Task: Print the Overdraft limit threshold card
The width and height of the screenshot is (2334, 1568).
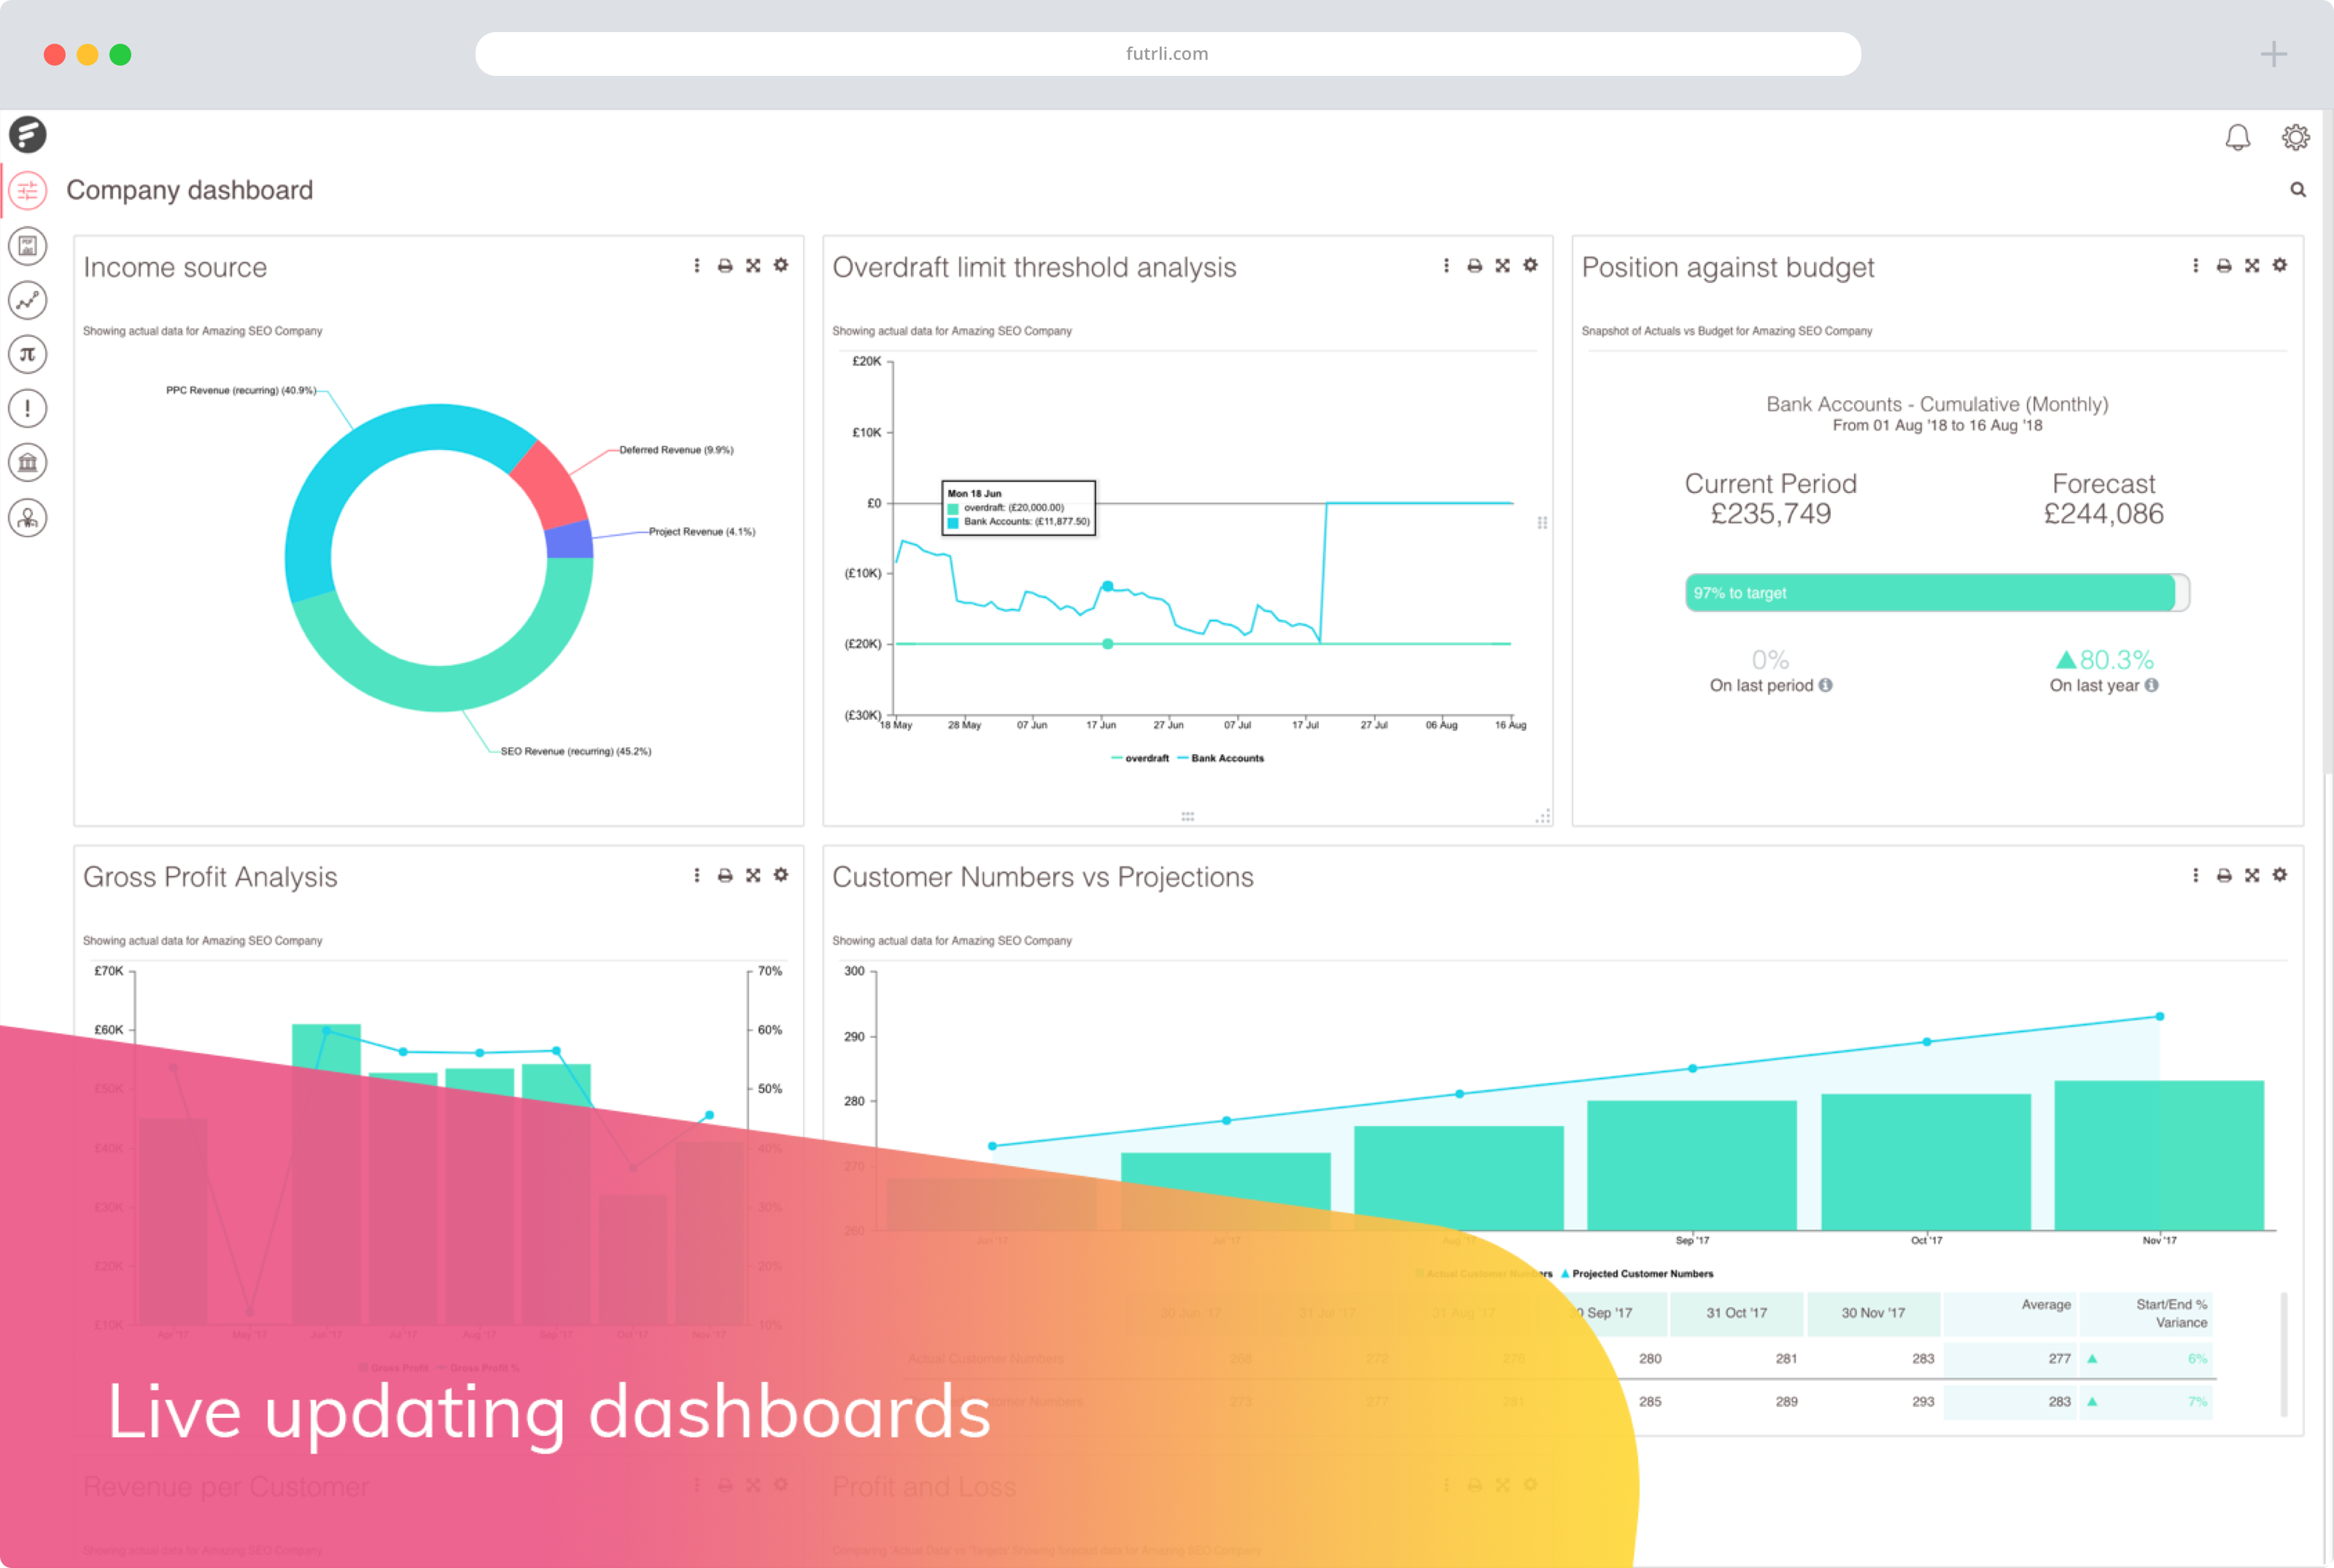Action: click(x=1474, y=265)
